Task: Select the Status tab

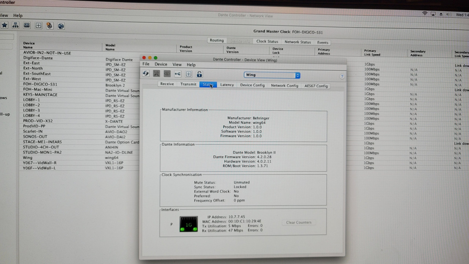Action: pos(208,85)
